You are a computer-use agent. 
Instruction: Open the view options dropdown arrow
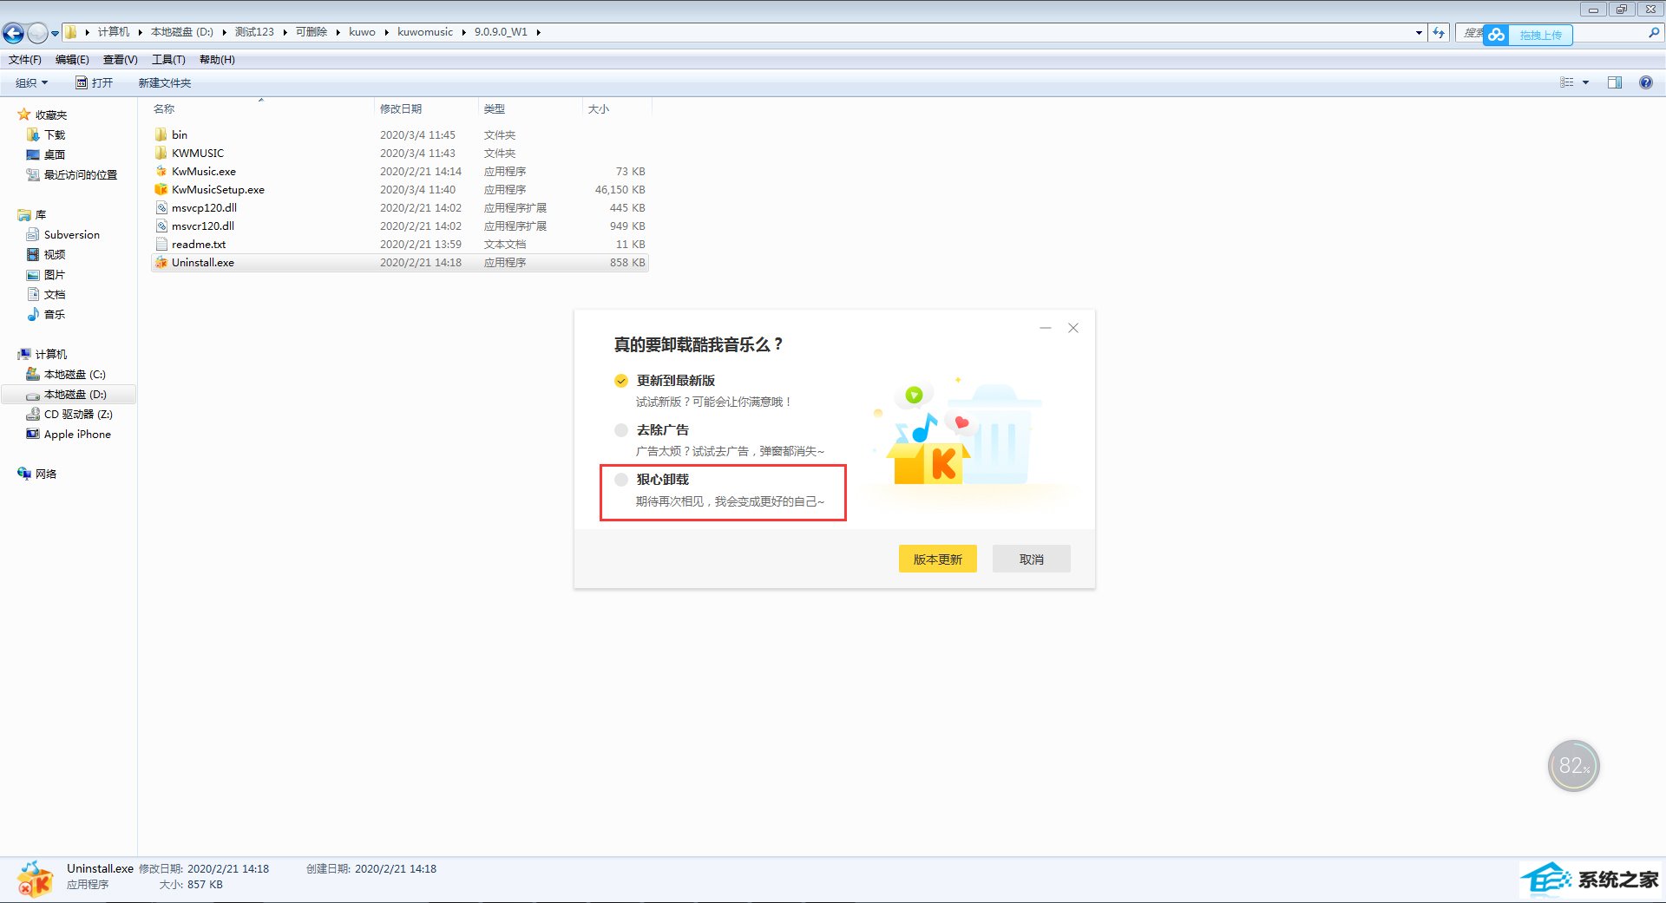click(x=1585, y=82)
